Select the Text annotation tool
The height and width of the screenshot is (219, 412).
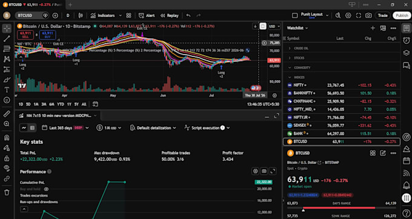(x=7, y=90)
